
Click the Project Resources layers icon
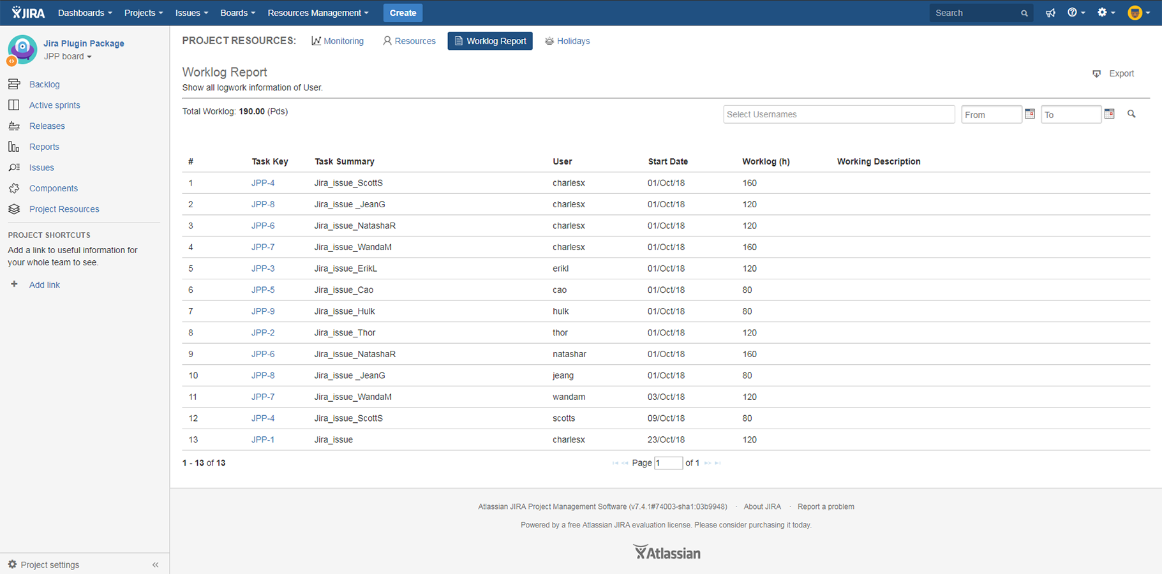click(x=14, y=209)
